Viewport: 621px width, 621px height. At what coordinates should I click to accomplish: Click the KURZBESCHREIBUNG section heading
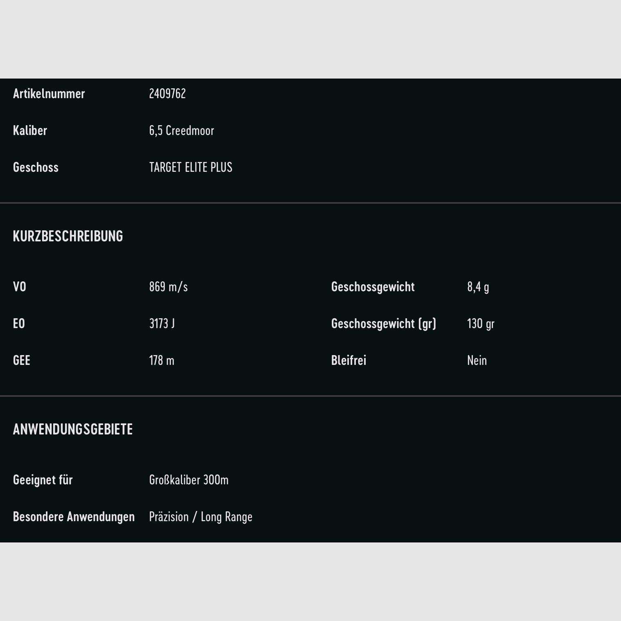(x=68, y=236)
